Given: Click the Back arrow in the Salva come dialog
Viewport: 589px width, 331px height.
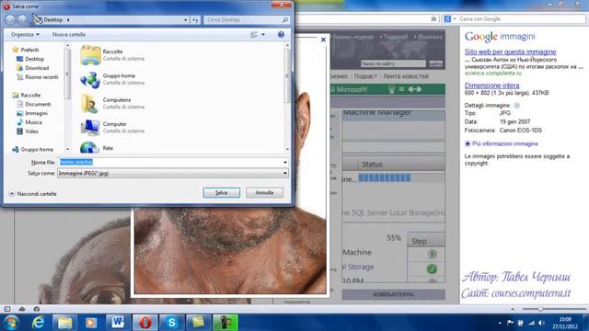Looking at the screenshot, I should tap(10, 19).
